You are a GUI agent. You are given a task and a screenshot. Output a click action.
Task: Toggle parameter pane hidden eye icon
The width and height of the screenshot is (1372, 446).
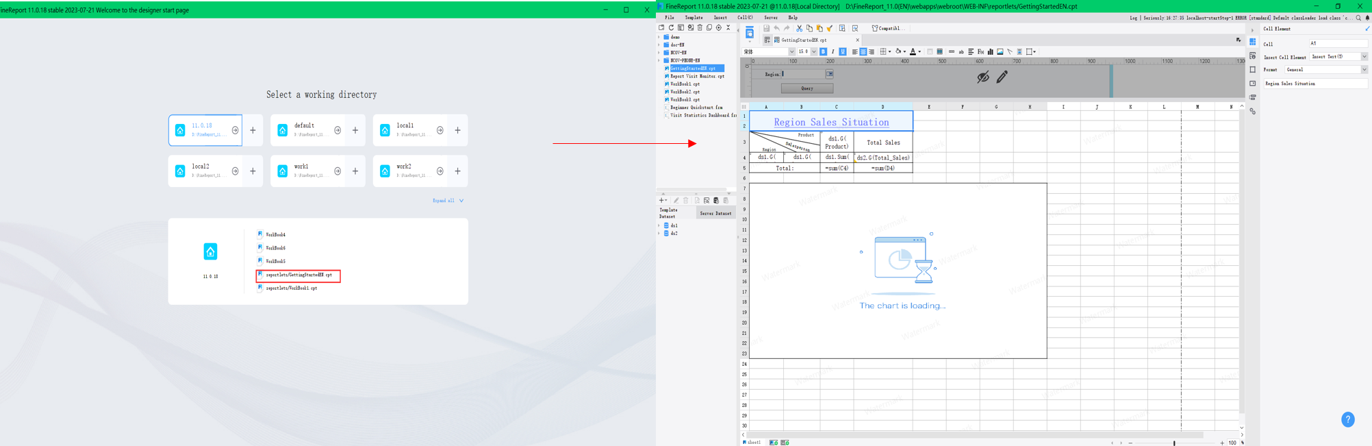coord(983,77)
